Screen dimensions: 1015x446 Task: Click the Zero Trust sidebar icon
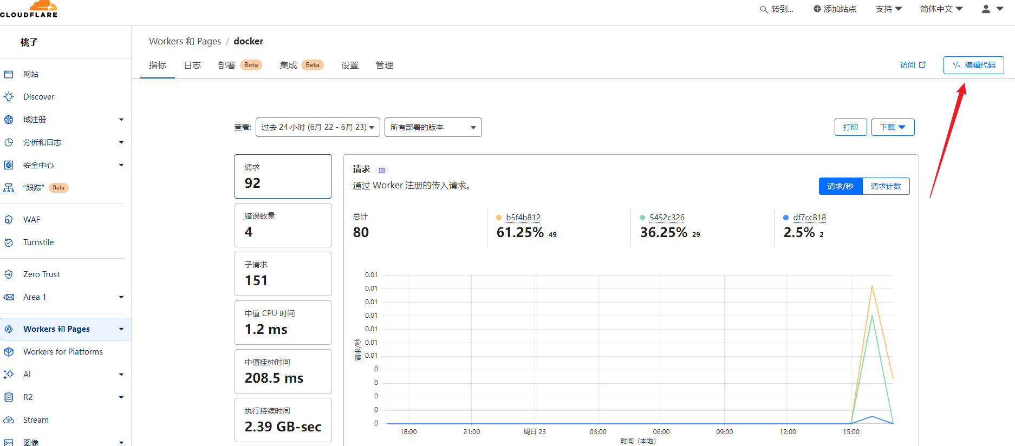tap(9, 274)
